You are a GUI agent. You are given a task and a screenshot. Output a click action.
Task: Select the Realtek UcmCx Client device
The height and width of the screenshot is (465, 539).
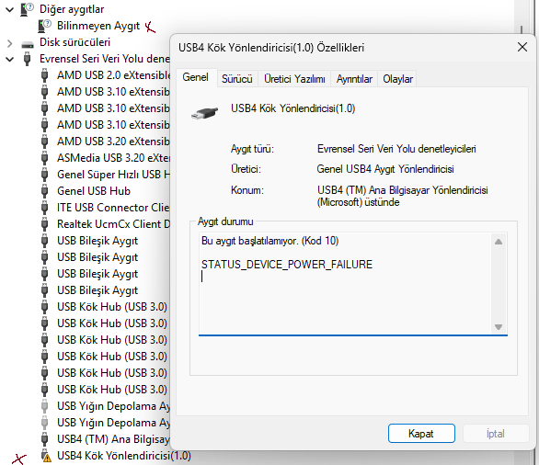(x=113, y=224)
